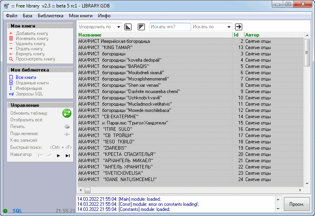The width and height of the screenshot is (315, 216).
Task: Click the log panel scroll down arrow
Action: point(278,209)
